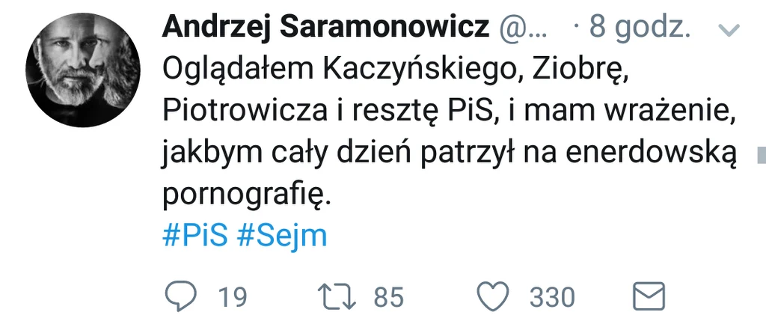Click the reply count 19

tap(232, 297)
